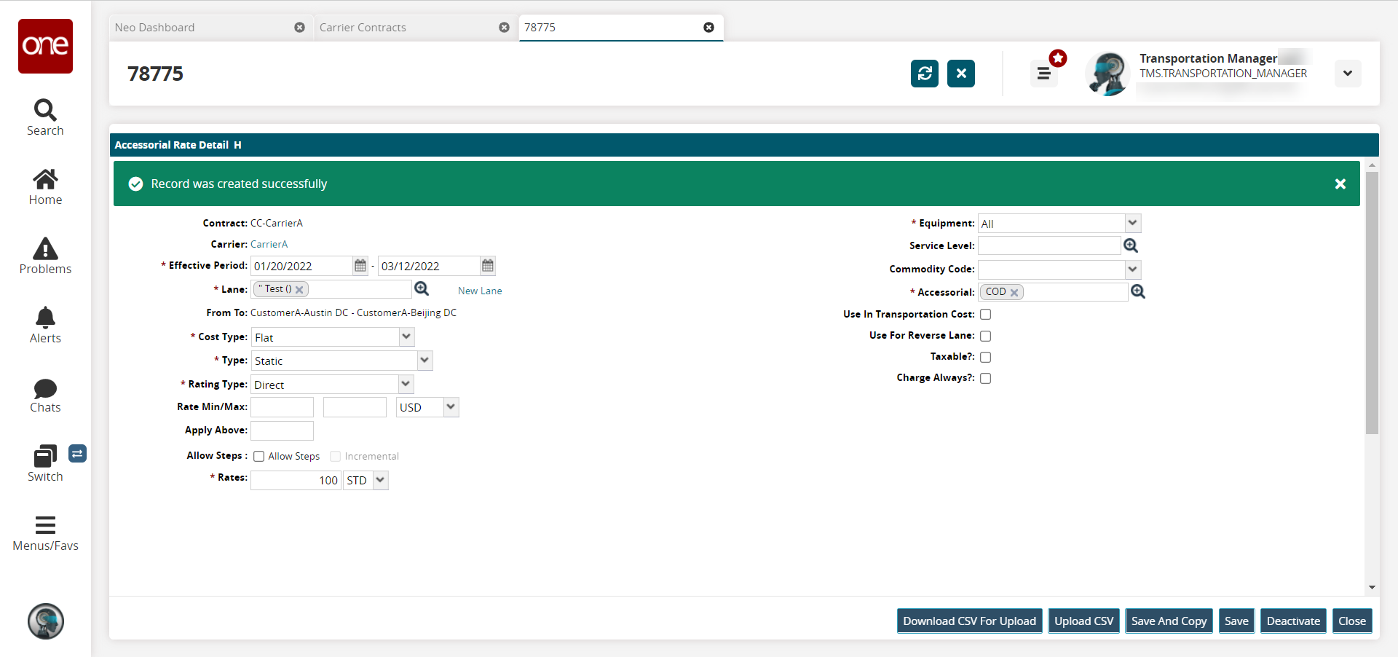The height and width of the screenshot is (657, 1398).
Task: Click the Save button
Action: (x=1236, y=621)
